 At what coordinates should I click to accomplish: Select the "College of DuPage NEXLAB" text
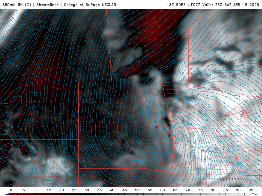pyautogui.click(x=90, y=5)
